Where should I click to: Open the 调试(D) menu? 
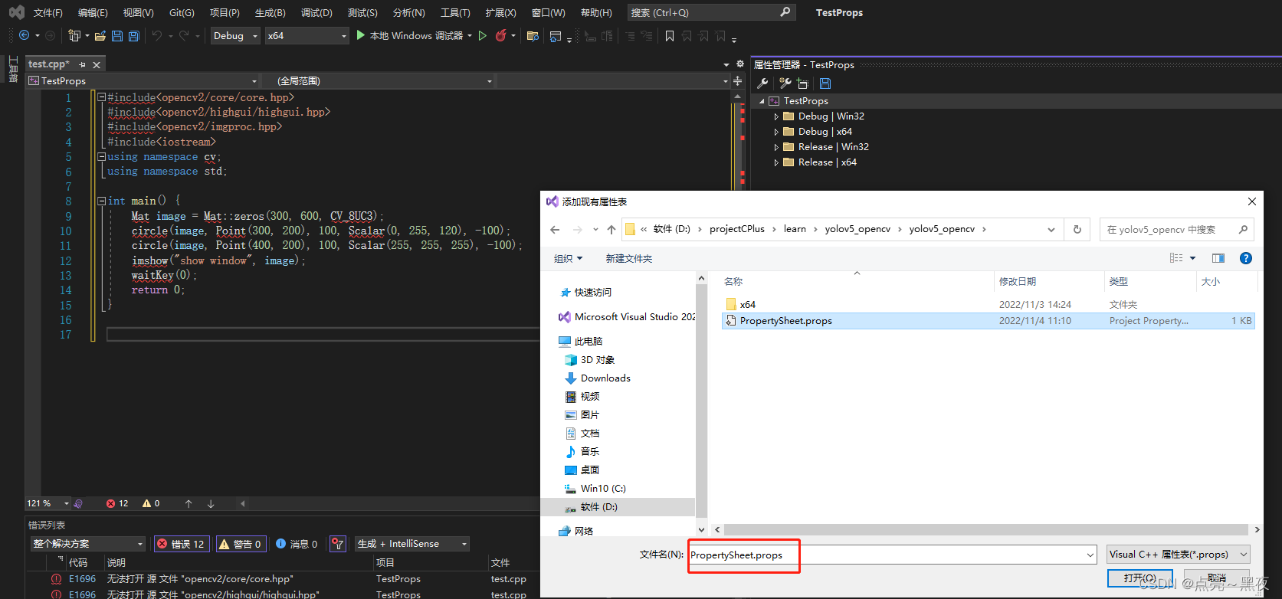point(316,13)
